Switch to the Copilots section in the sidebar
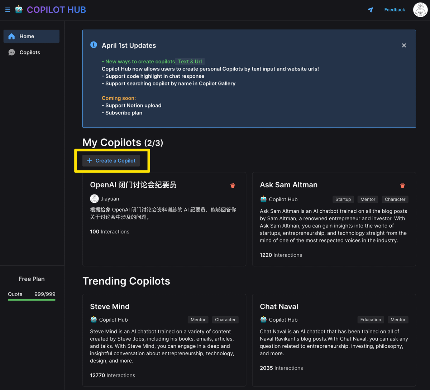 click(x=32, y=52)
